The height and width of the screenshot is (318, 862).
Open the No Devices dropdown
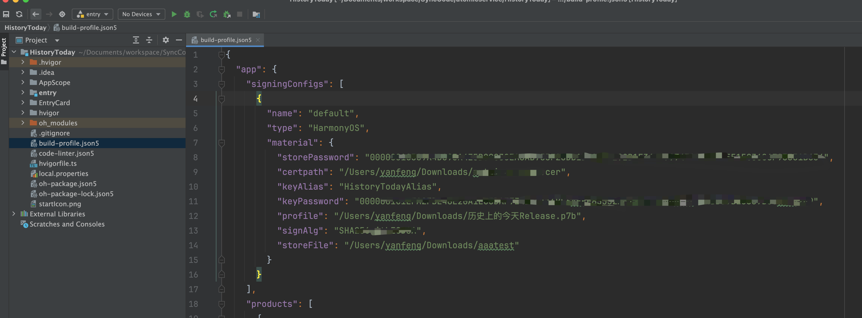(x=141, y=14)
